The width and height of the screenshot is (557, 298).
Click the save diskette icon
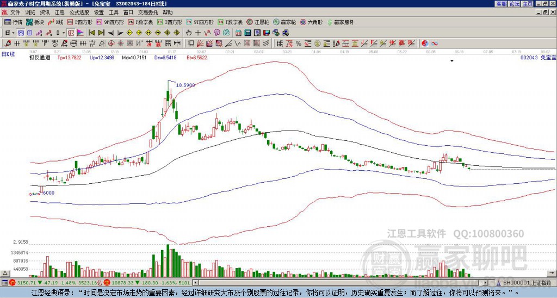point(267,33)
